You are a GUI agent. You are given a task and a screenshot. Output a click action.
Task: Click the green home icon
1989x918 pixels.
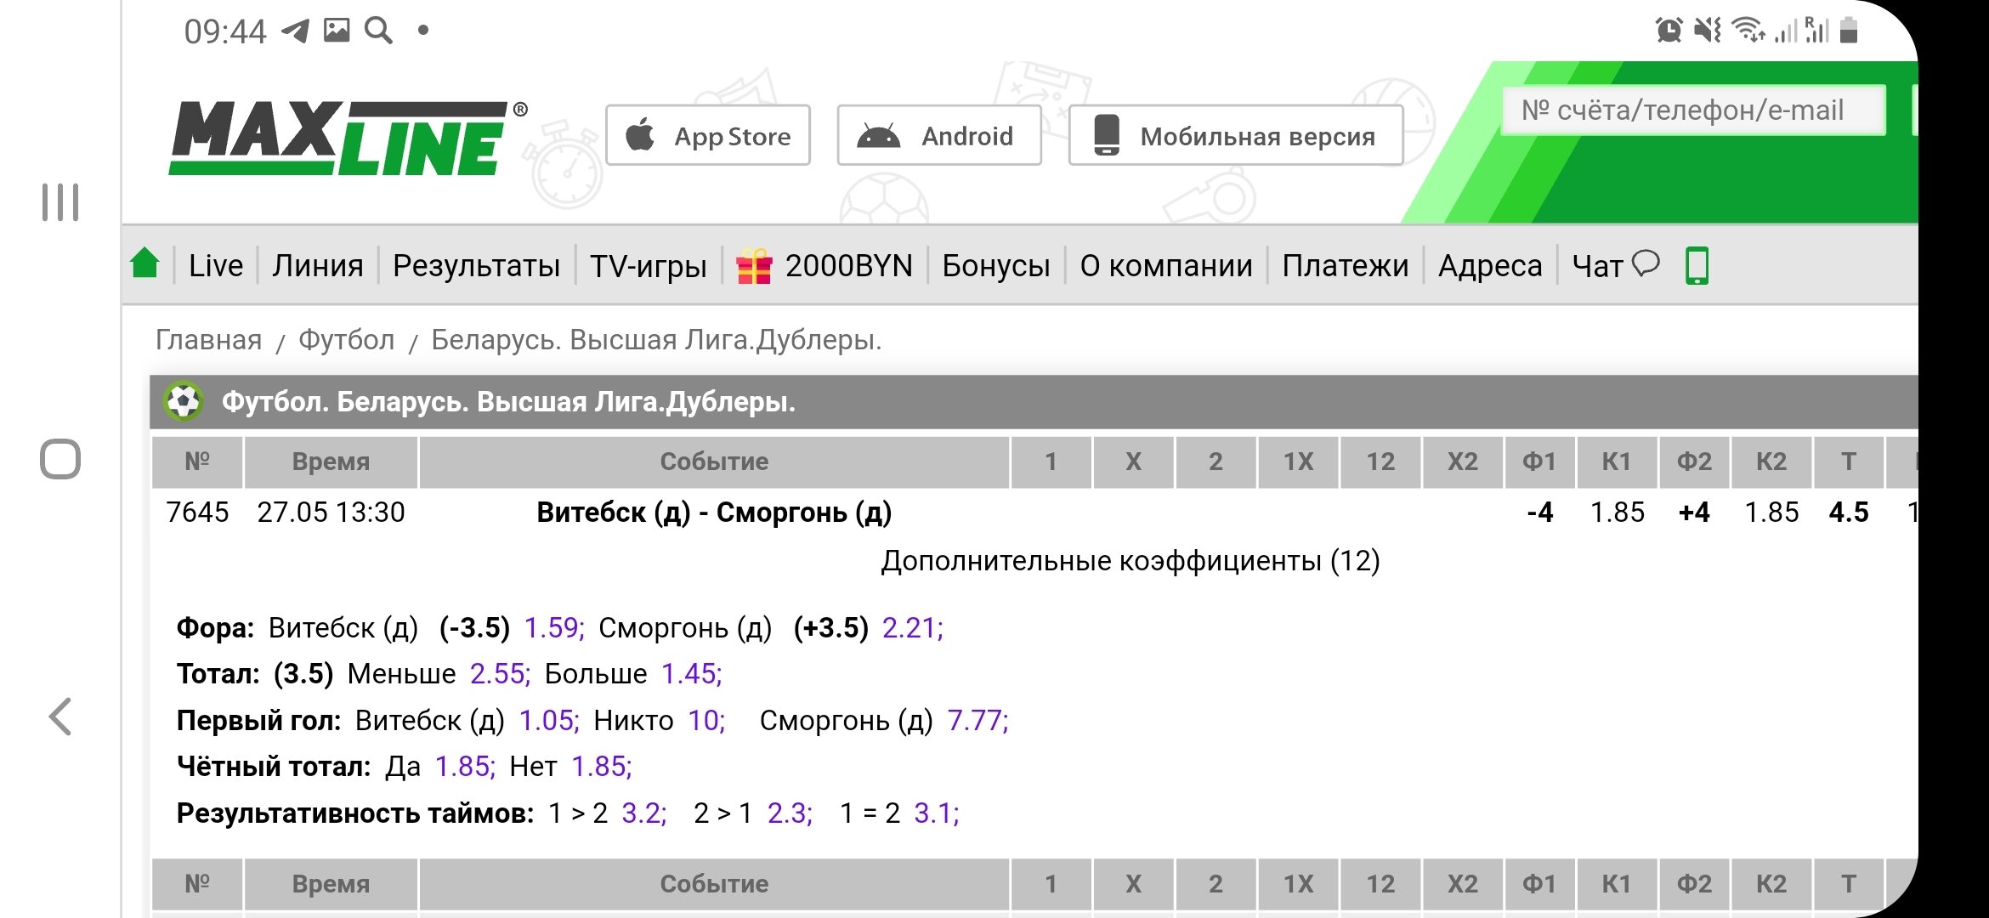coord(145,264)
